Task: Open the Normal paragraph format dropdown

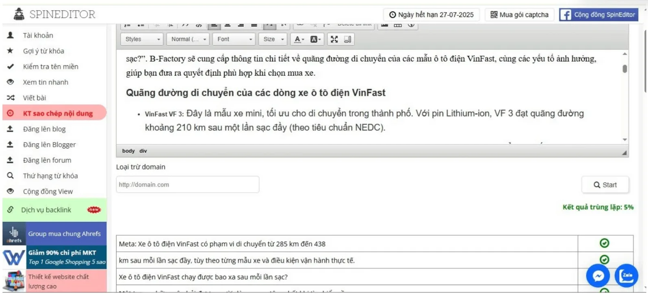Action: pos(188,39)
